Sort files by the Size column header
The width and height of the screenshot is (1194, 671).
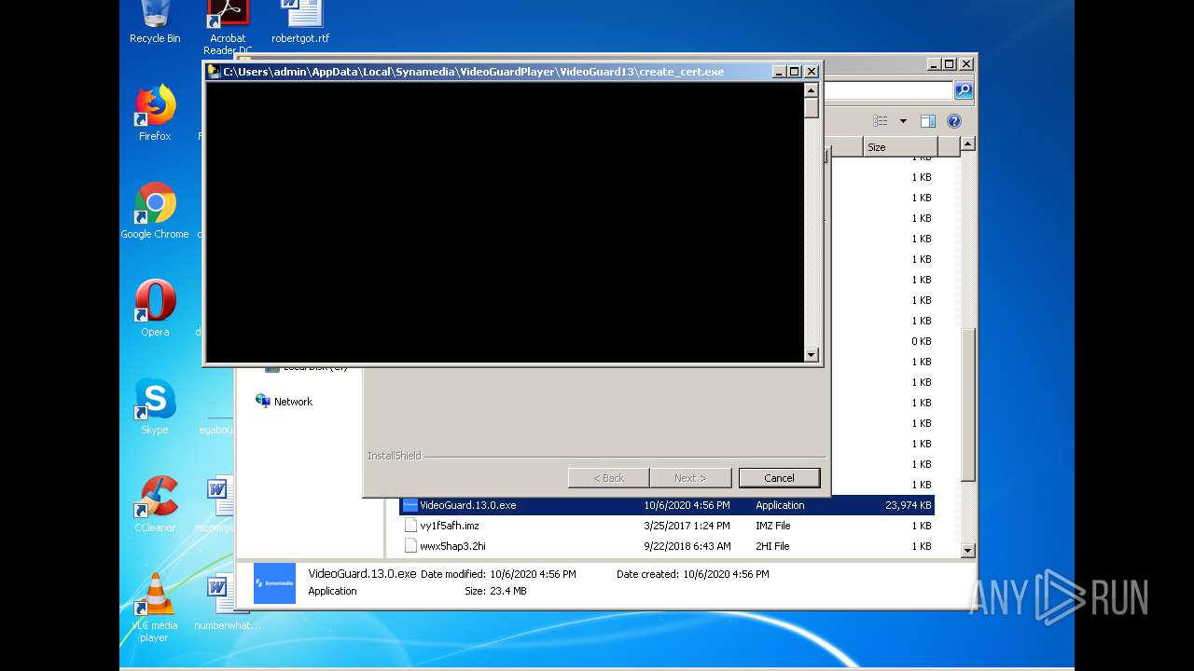[899, 147]
